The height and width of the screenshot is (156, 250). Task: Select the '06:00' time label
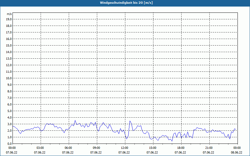[69, 148]
